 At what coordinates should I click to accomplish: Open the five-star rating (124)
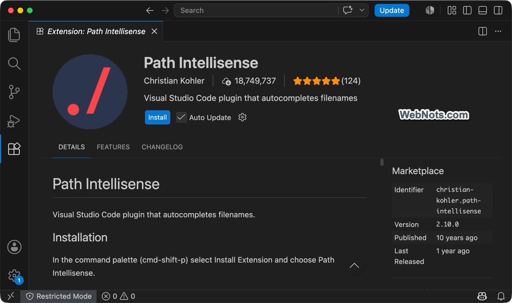pos(327,81)
